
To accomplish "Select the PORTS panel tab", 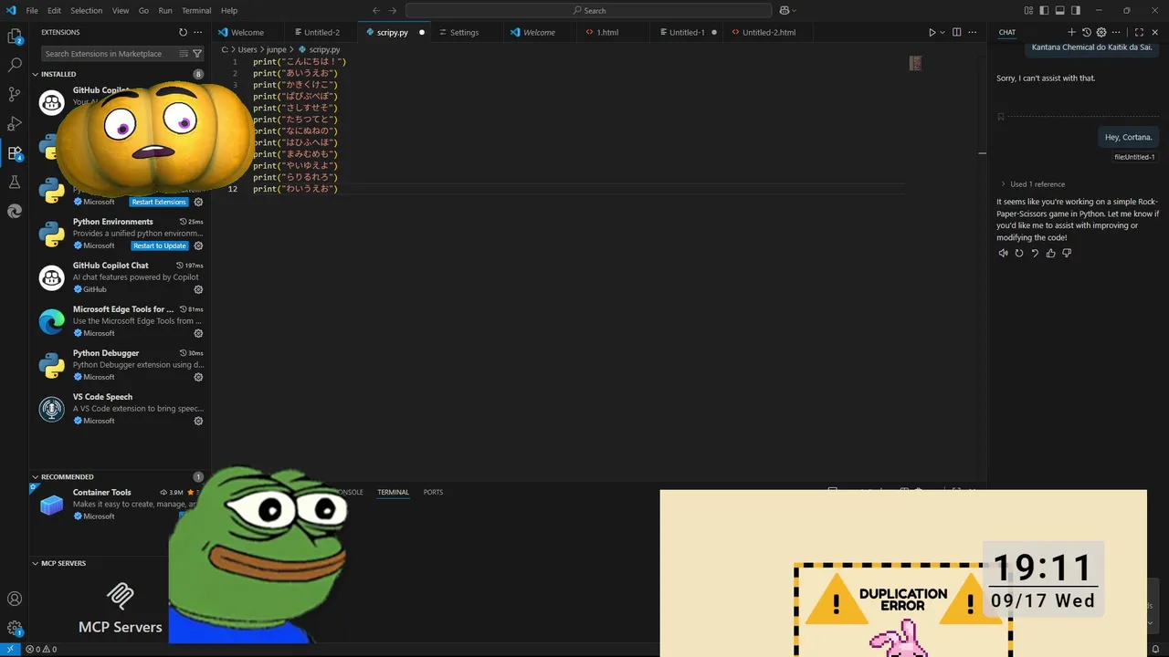I will coord(433,492).
